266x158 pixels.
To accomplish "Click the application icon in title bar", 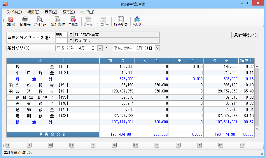I will point(5,4).
